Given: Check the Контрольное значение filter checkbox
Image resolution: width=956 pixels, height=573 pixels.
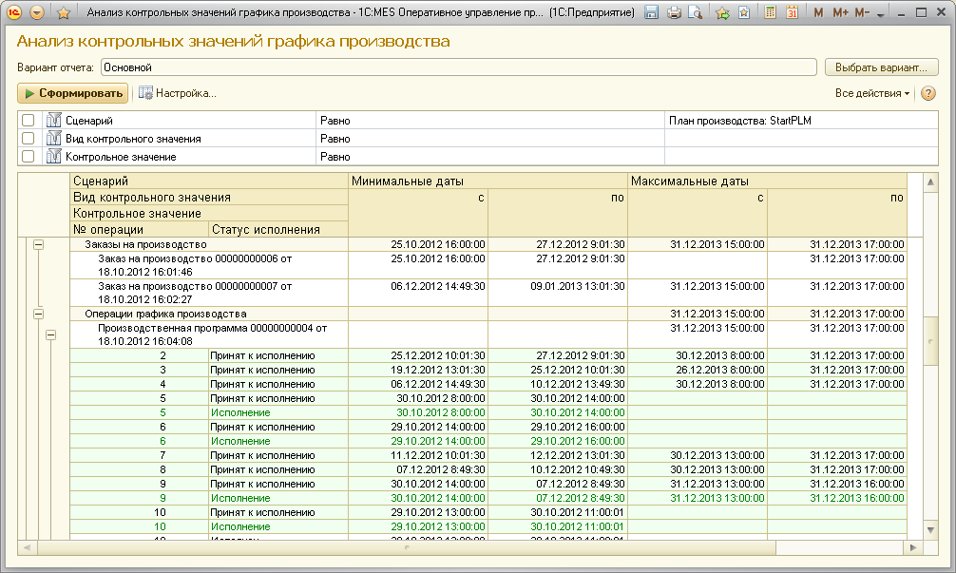Looking at the screenshot, I should 29,157.
